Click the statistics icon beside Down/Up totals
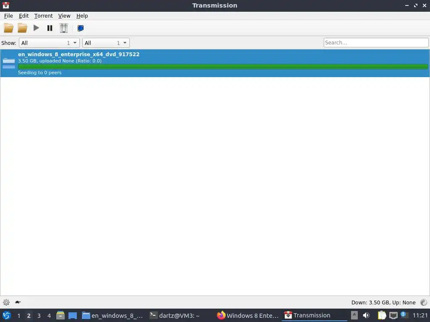Image resolution: width=430 pixels, height=322 pixels. pos(424,302)
